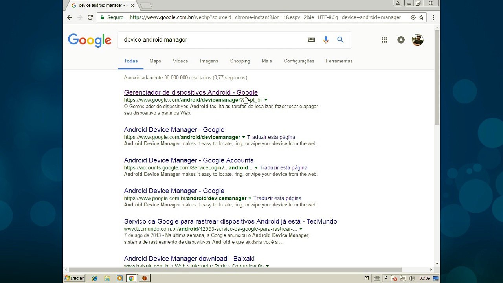The image size is (503, 283).
Task: Open the TecMundo Serviço da Google result
Action: click(231, 221)
